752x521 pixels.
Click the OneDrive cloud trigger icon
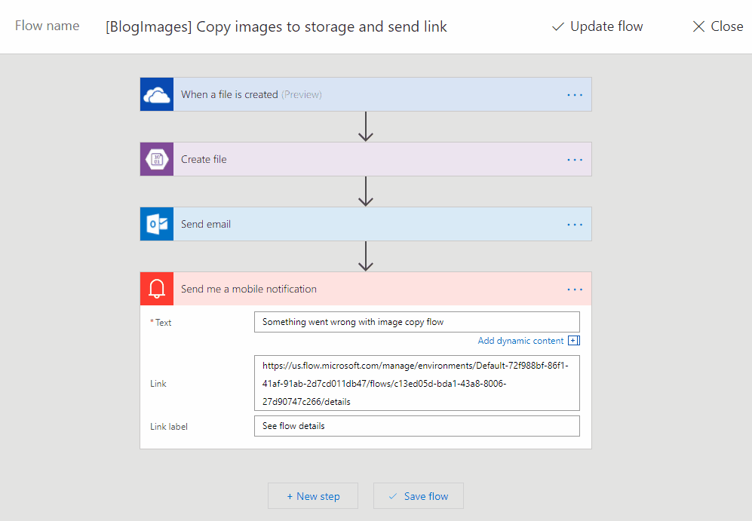click(x=157, y=94)
